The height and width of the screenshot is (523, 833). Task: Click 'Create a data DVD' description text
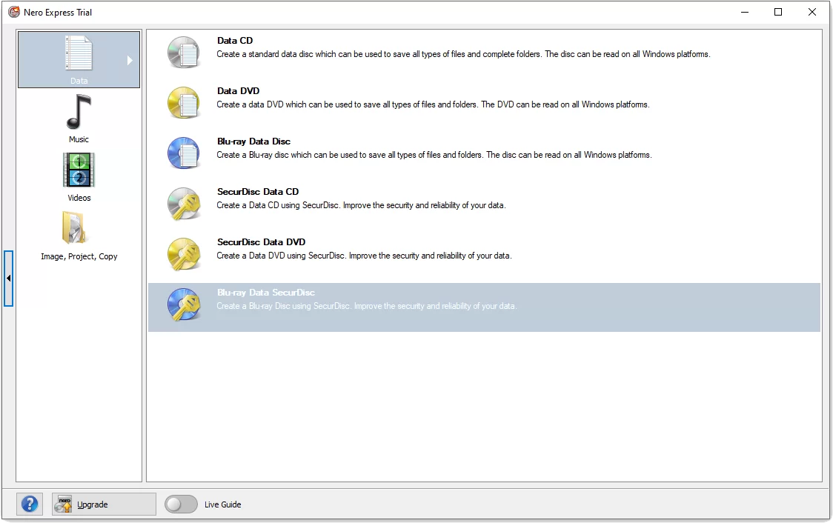[x=433, y=104]
